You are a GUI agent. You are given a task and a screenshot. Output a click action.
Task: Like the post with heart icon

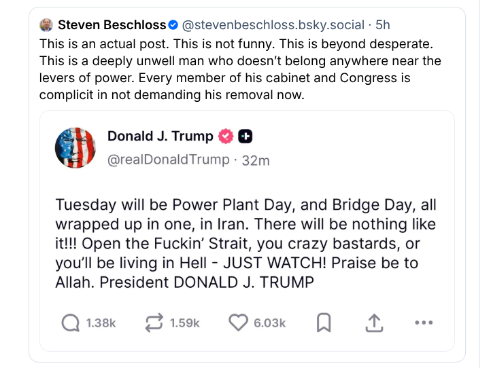[237, 323]
